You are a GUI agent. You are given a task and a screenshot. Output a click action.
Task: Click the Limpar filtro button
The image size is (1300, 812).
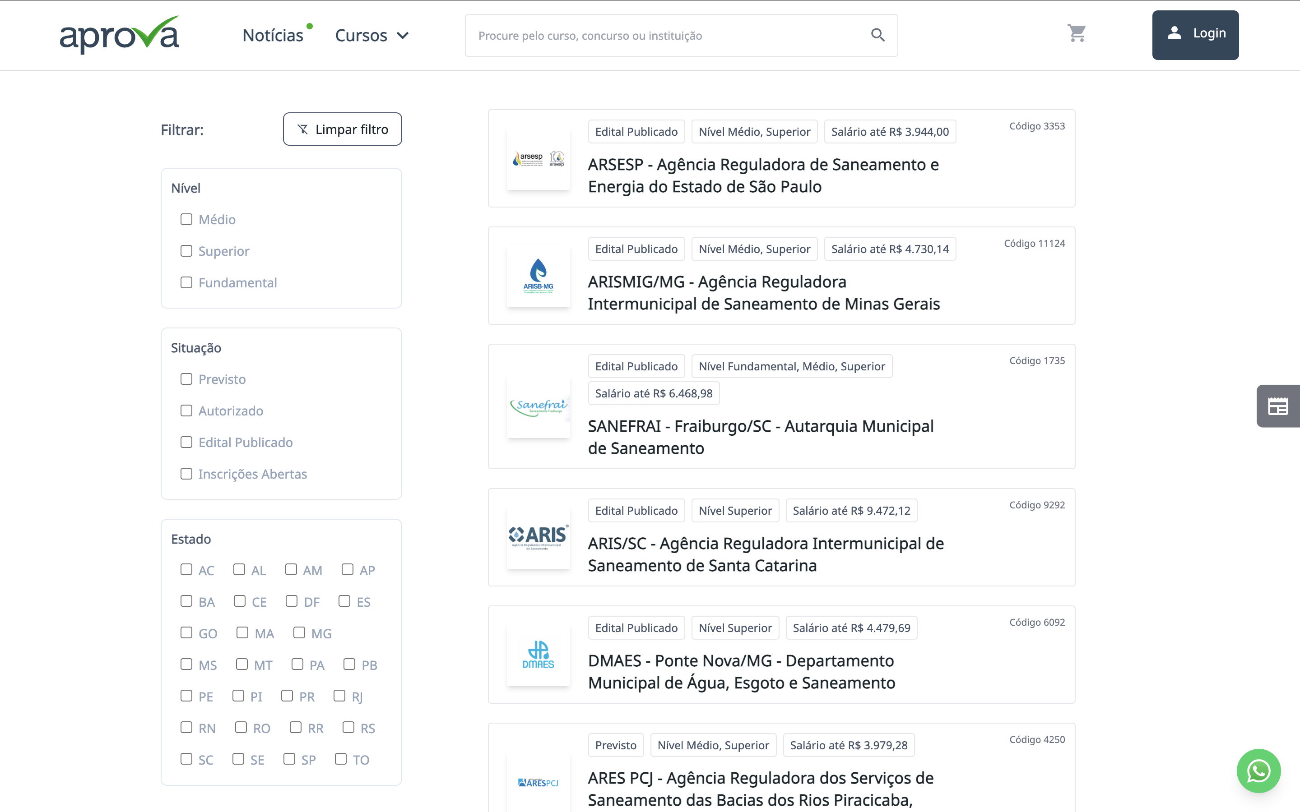point(342,129)
